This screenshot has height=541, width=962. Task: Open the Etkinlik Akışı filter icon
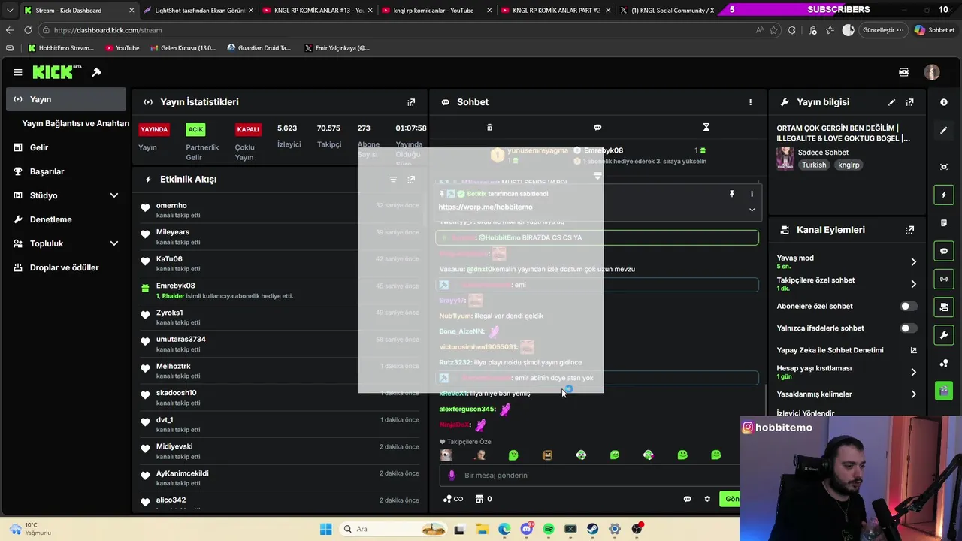click(x=393, y=180)
